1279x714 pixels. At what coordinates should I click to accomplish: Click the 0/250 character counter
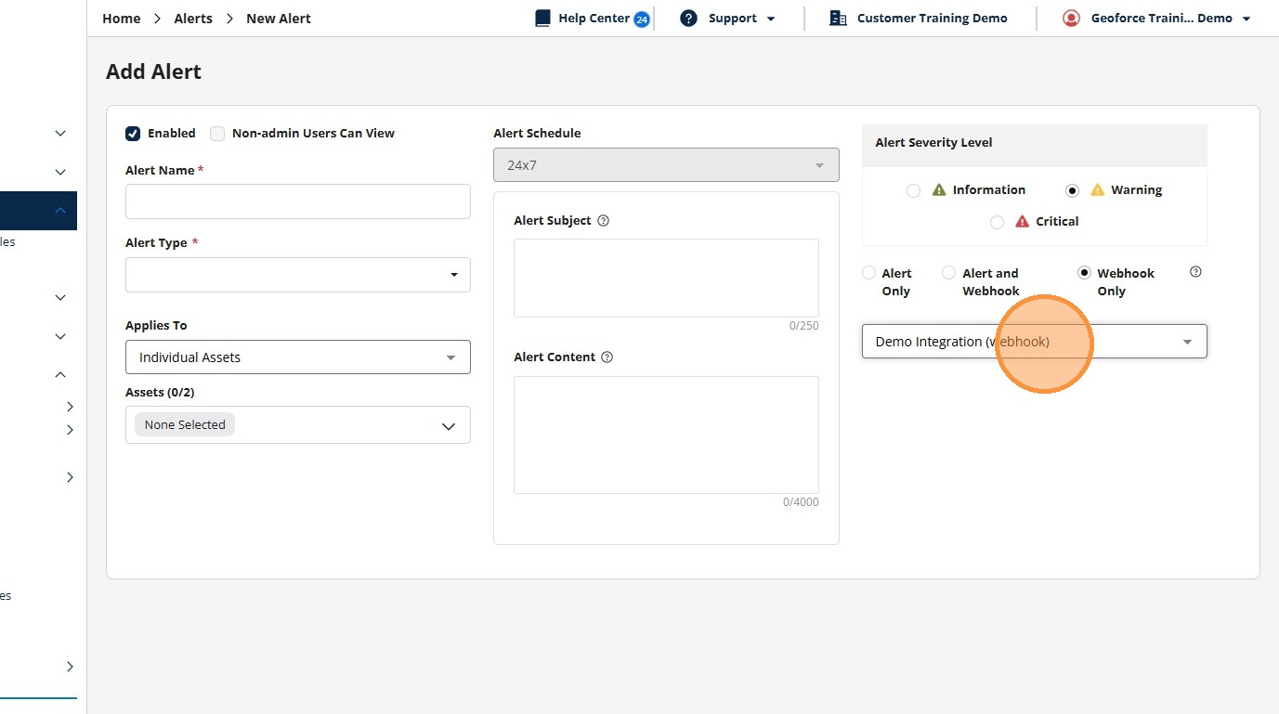coord(804,326)
